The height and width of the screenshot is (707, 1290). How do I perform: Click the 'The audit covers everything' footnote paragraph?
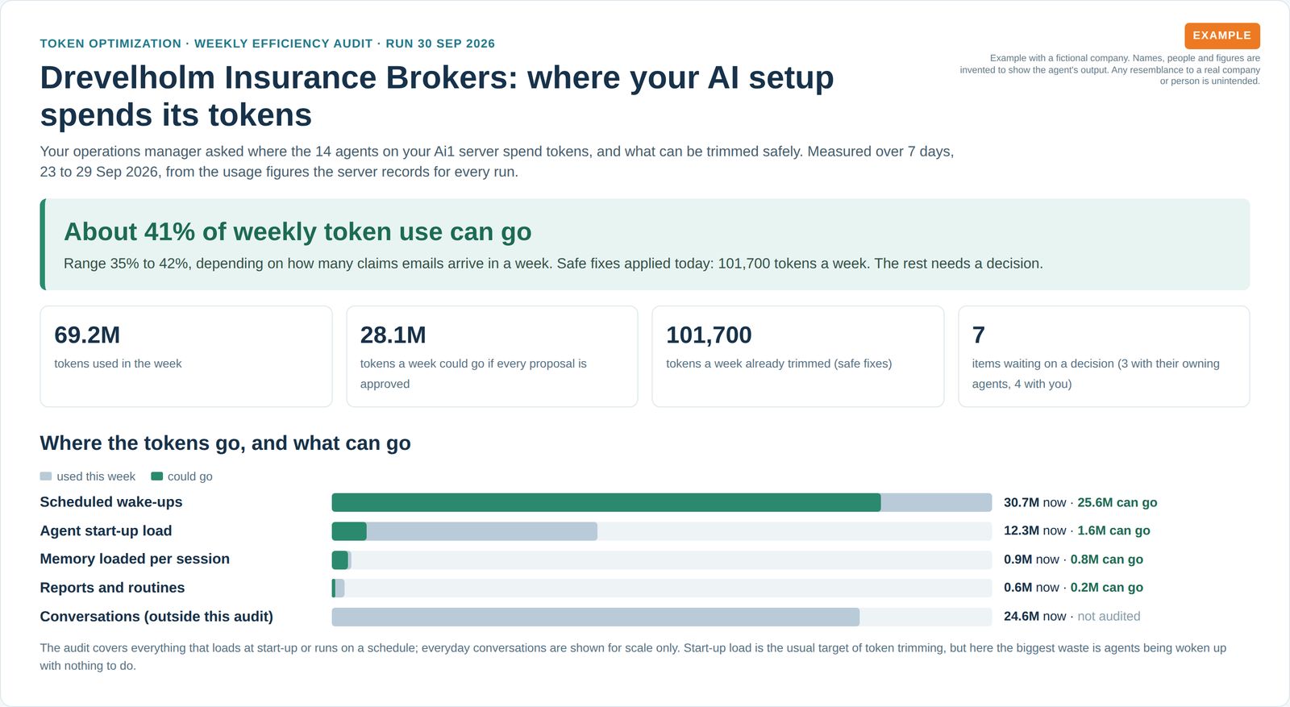point(633,656)
